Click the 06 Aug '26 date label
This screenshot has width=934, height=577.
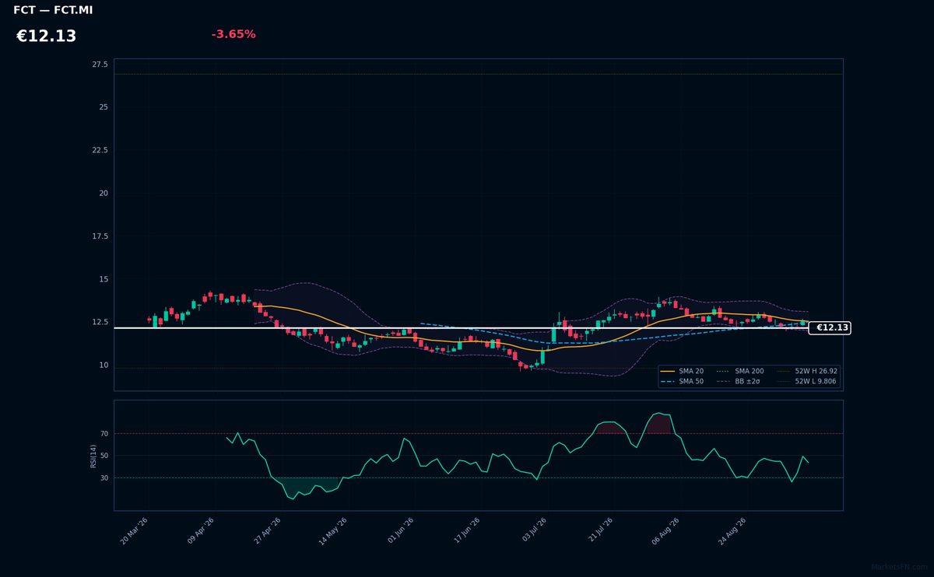click(665, 531)
